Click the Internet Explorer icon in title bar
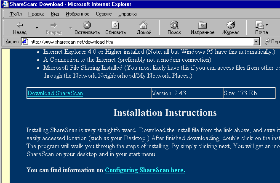Screen dimensions: 280x183 coord(5,4)
